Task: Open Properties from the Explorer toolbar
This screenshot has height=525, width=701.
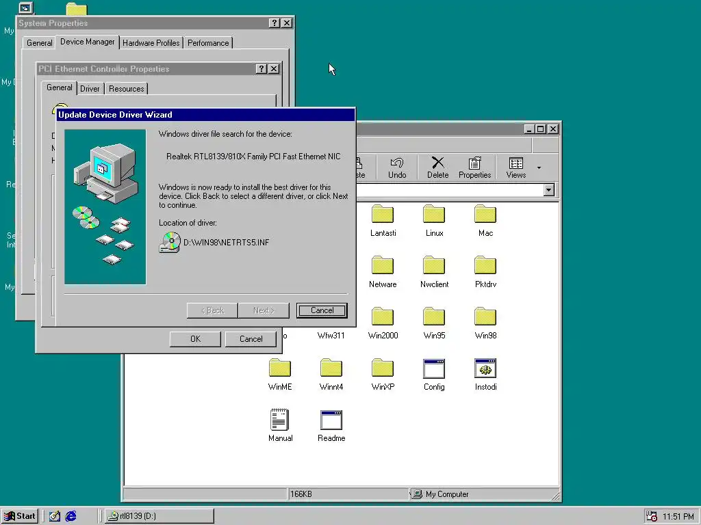Action: (x=475, y=168)
